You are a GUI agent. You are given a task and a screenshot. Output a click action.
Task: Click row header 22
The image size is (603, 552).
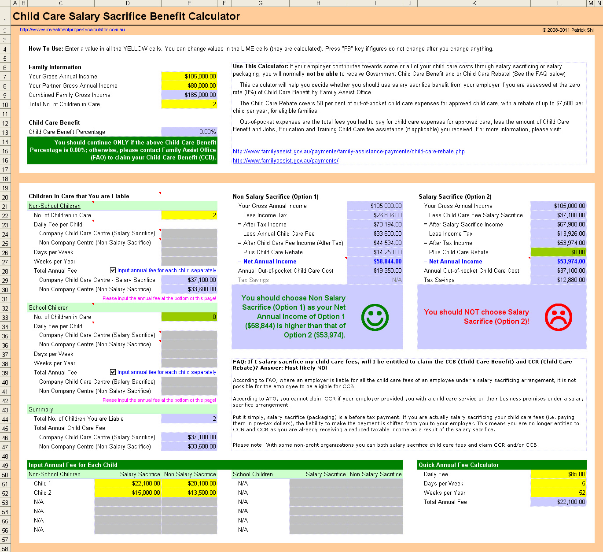click(5, 215)
